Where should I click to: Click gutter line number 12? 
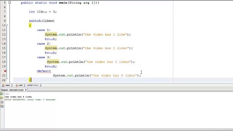pyautogui.click(x=4, y=35)
